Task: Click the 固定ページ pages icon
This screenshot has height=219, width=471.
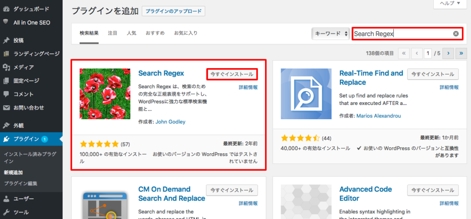Action: click(x=6, y=81)
